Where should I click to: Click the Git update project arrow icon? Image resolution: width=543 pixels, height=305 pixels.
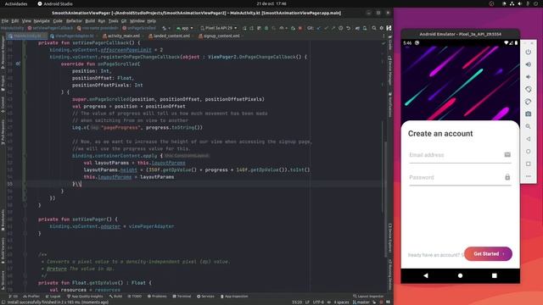point(319,28)
